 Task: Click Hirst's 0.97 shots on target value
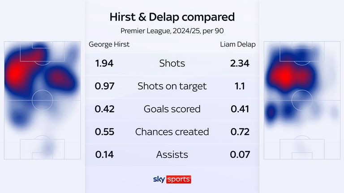point(104,86)
